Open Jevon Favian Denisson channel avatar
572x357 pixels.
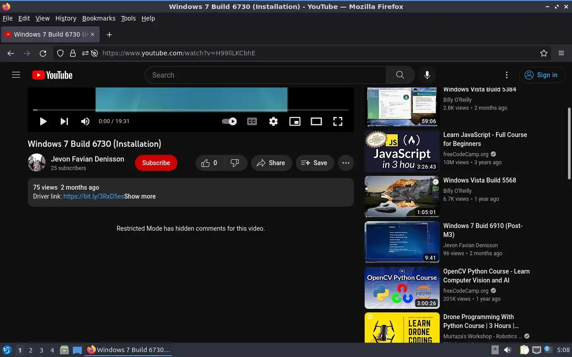point(37,163)
